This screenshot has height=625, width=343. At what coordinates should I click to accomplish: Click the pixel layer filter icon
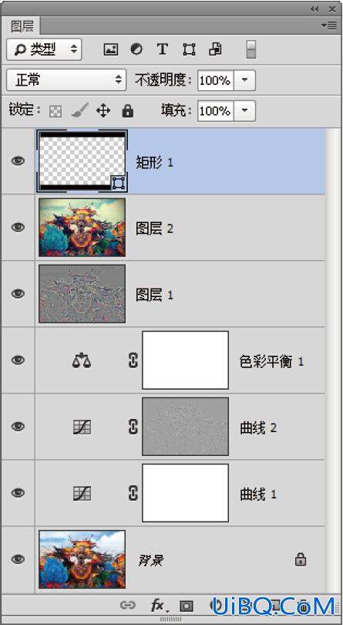pos(111,49)
